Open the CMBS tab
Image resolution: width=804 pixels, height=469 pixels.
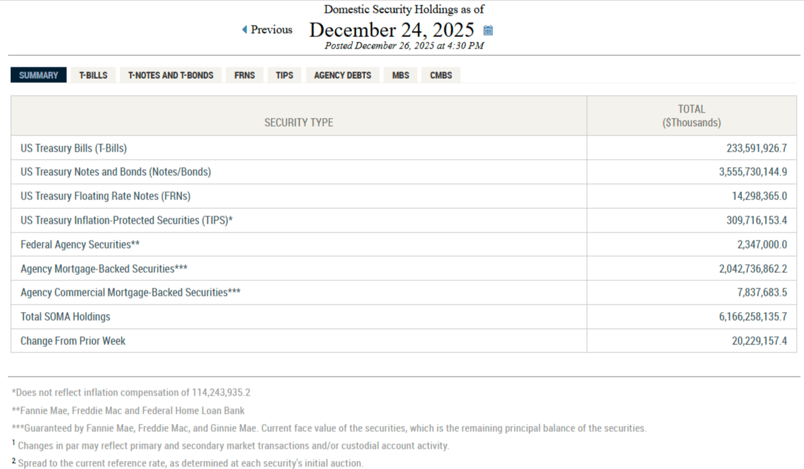pyautogui.click(x=441, y=75)
